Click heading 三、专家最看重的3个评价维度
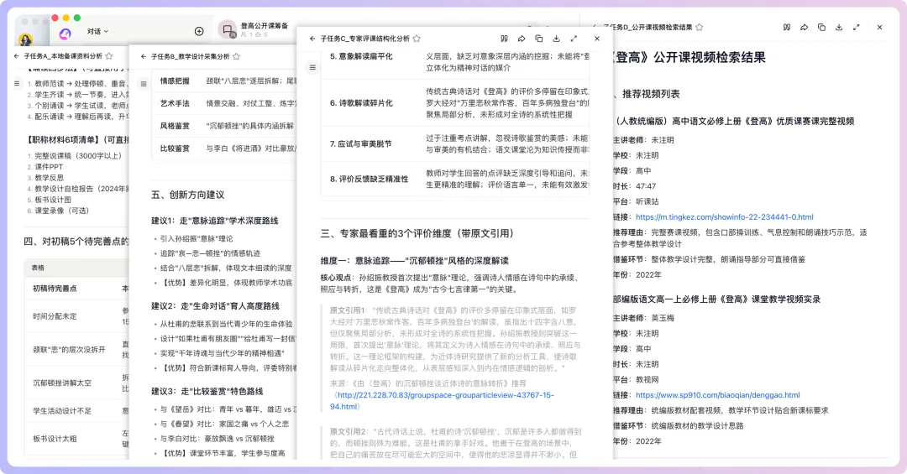The width and height of the screenshot is (907, 474). (x=417, y=233)
